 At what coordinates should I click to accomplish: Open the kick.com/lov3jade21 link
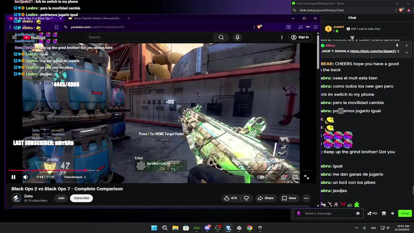coord(373,51)
